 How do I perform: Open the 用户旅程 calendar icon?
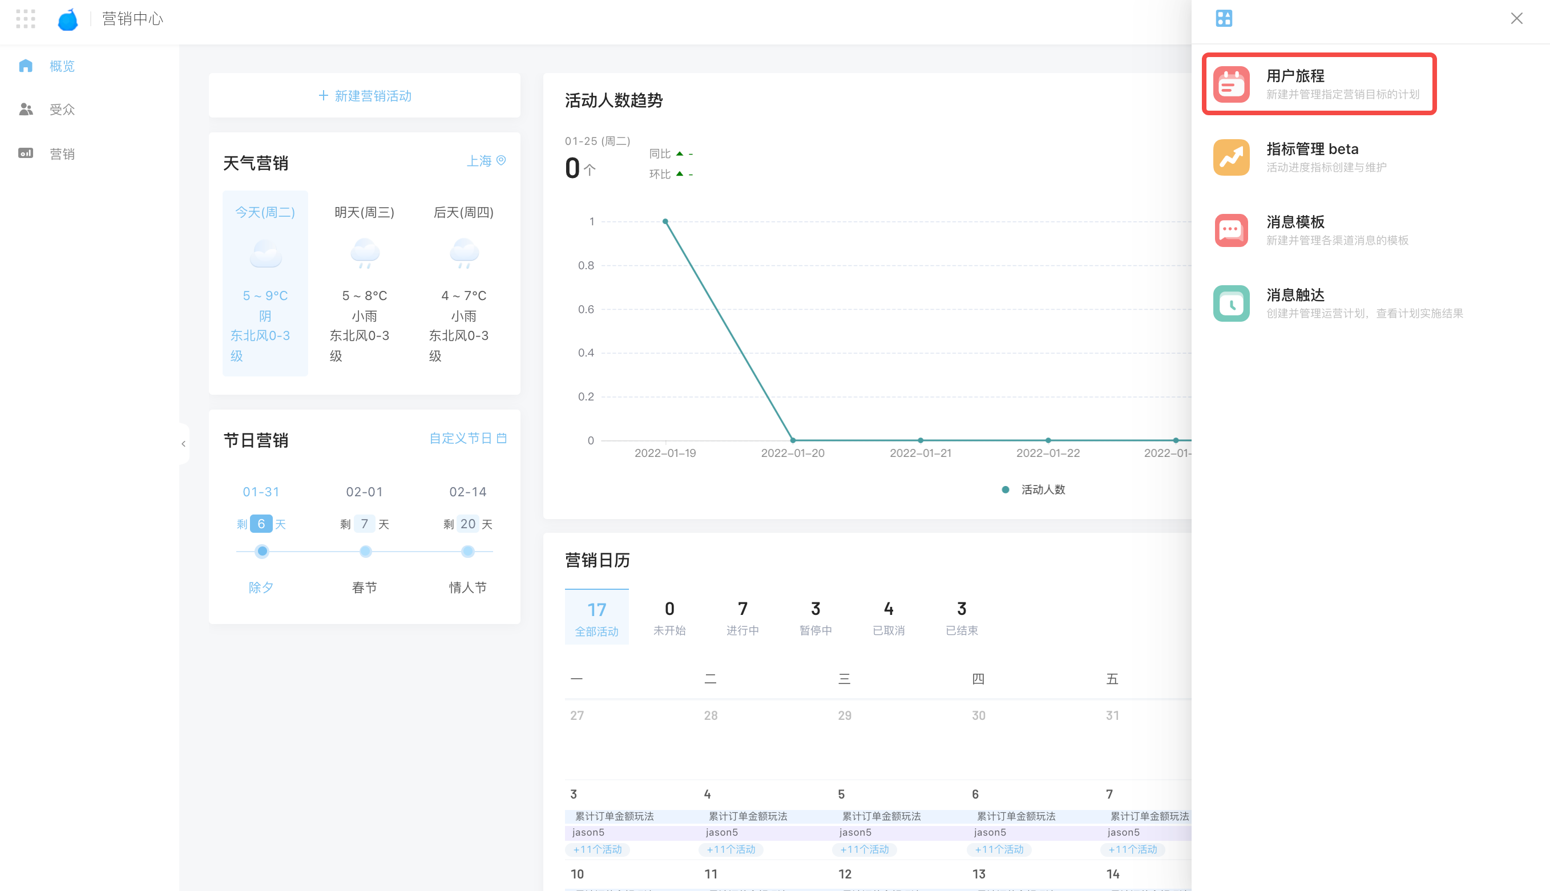(1230, 84)
